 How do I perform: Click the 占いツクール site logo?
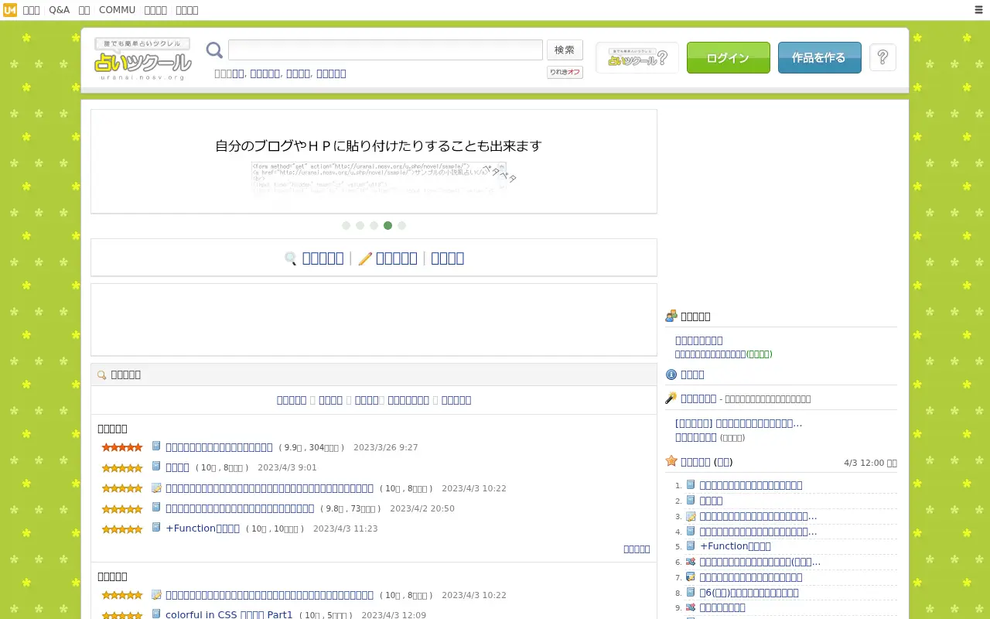pos(142,59)
